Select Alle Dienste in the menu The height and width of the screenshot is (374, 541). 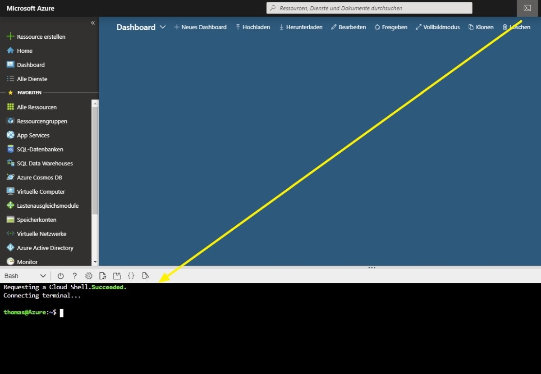32,79
